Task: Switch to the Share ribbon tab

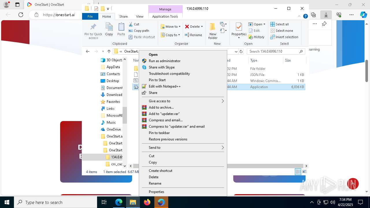Action: pos(123,16)
